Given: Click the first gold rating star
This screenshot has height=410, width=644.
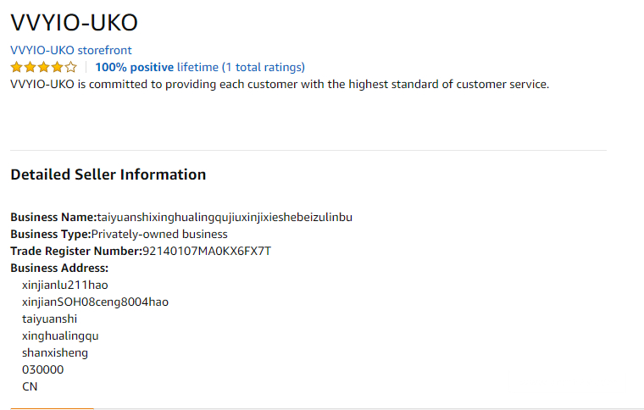Looking at the screenshot, I should 16,67.
